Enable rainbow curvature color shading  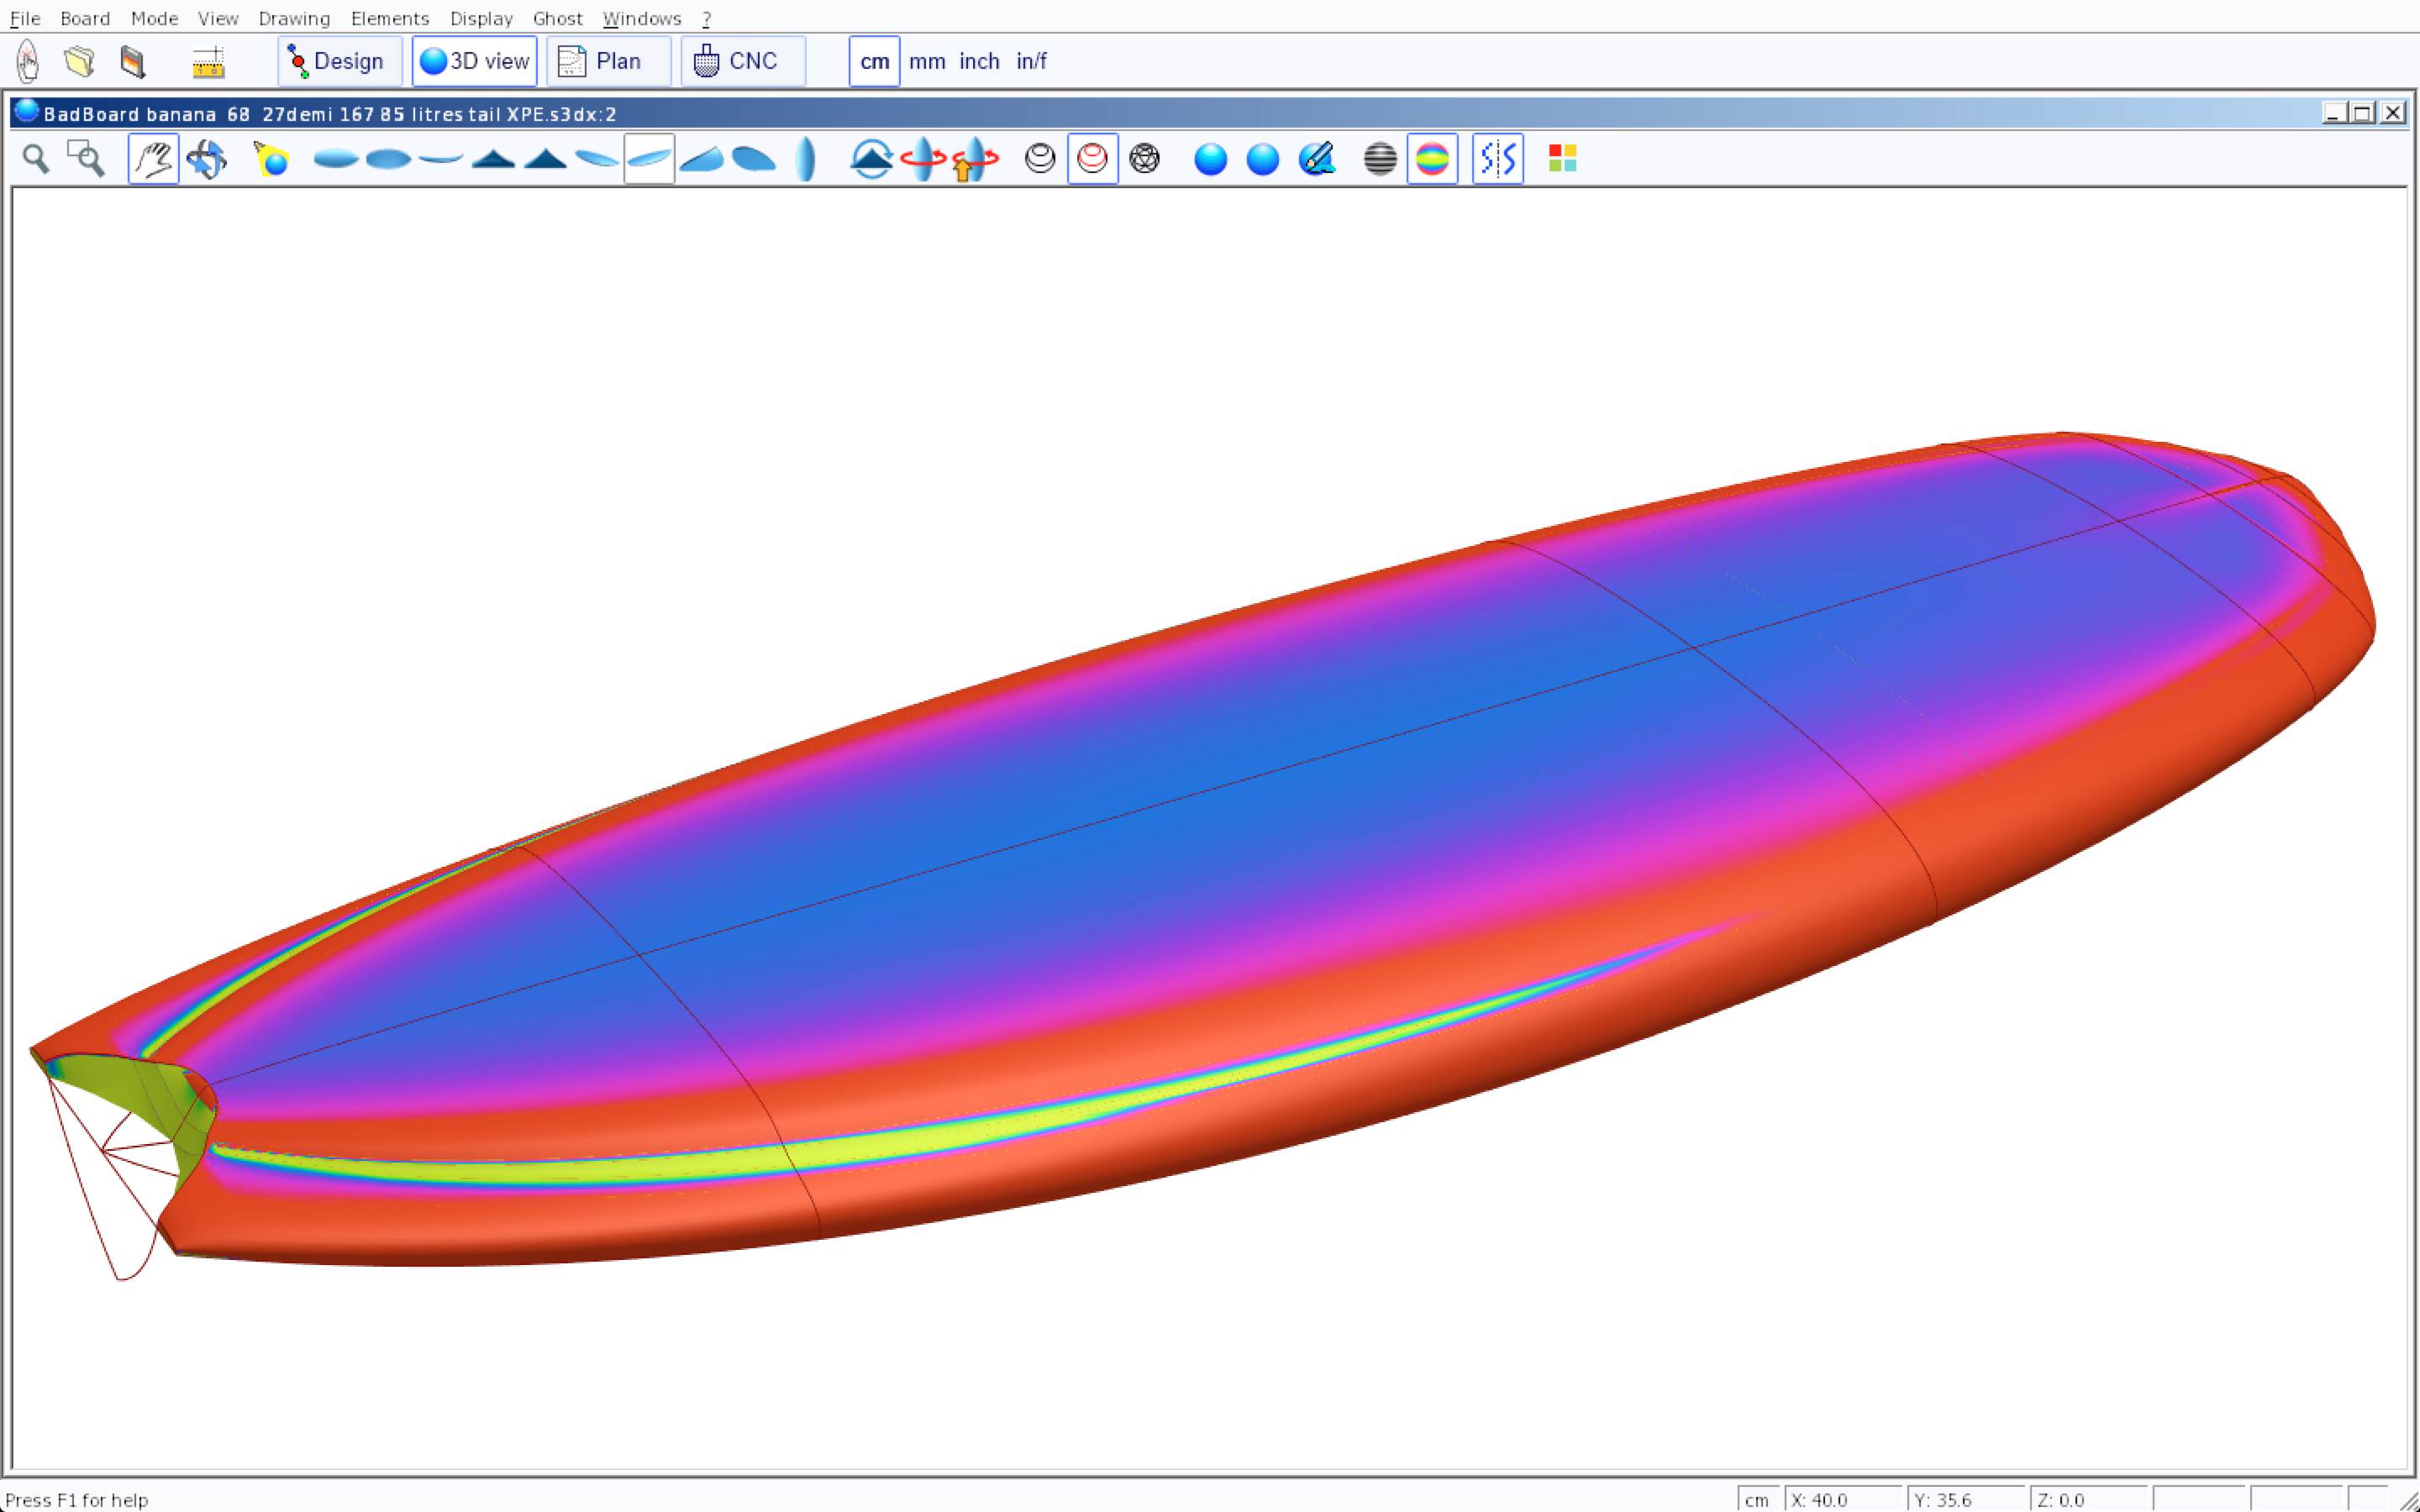coord(1432,159)
